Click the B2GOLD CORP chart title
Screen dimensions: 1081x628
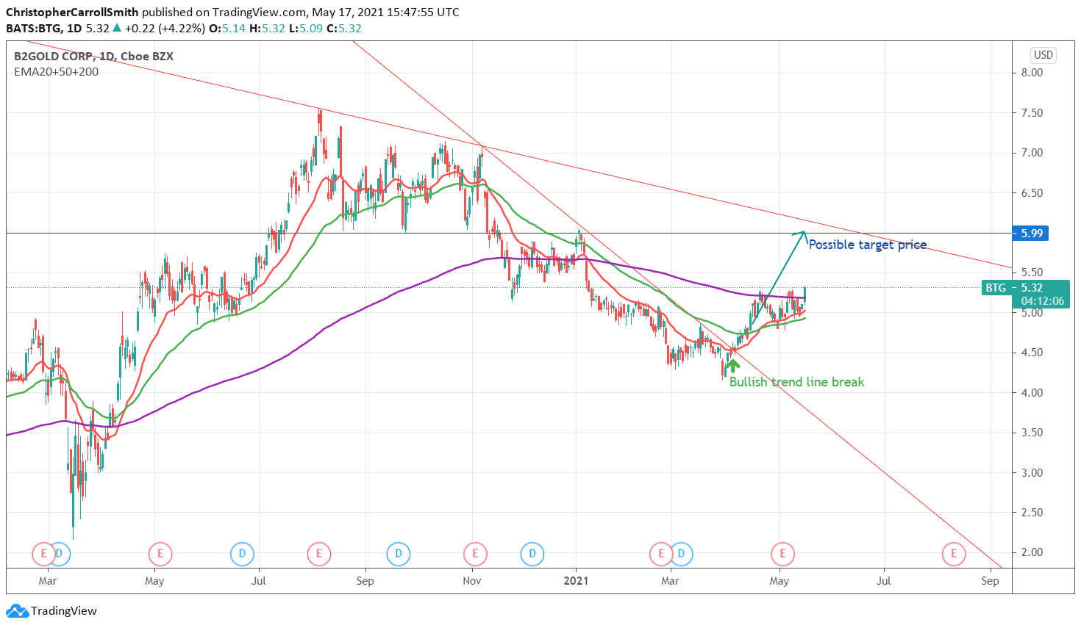[93, 57]
